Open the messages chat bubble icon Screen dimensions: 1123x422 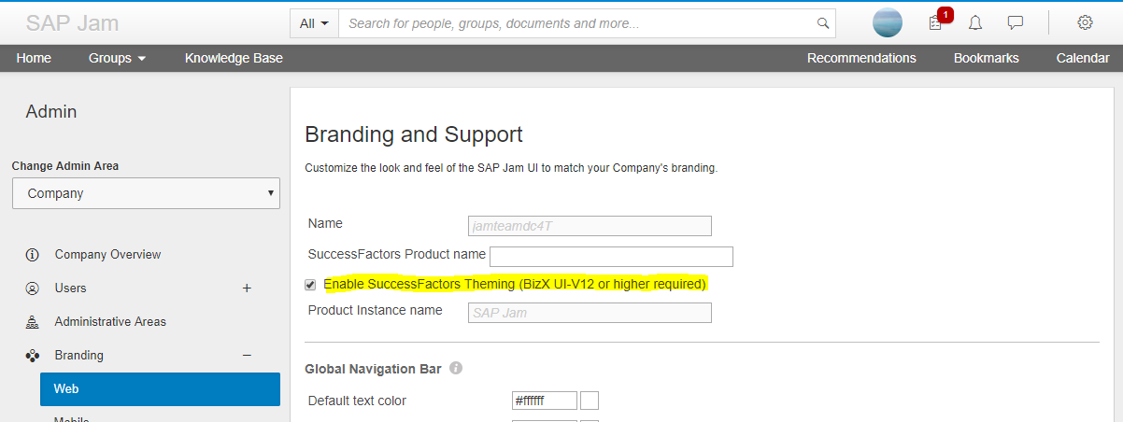(x=1016, y=23)
